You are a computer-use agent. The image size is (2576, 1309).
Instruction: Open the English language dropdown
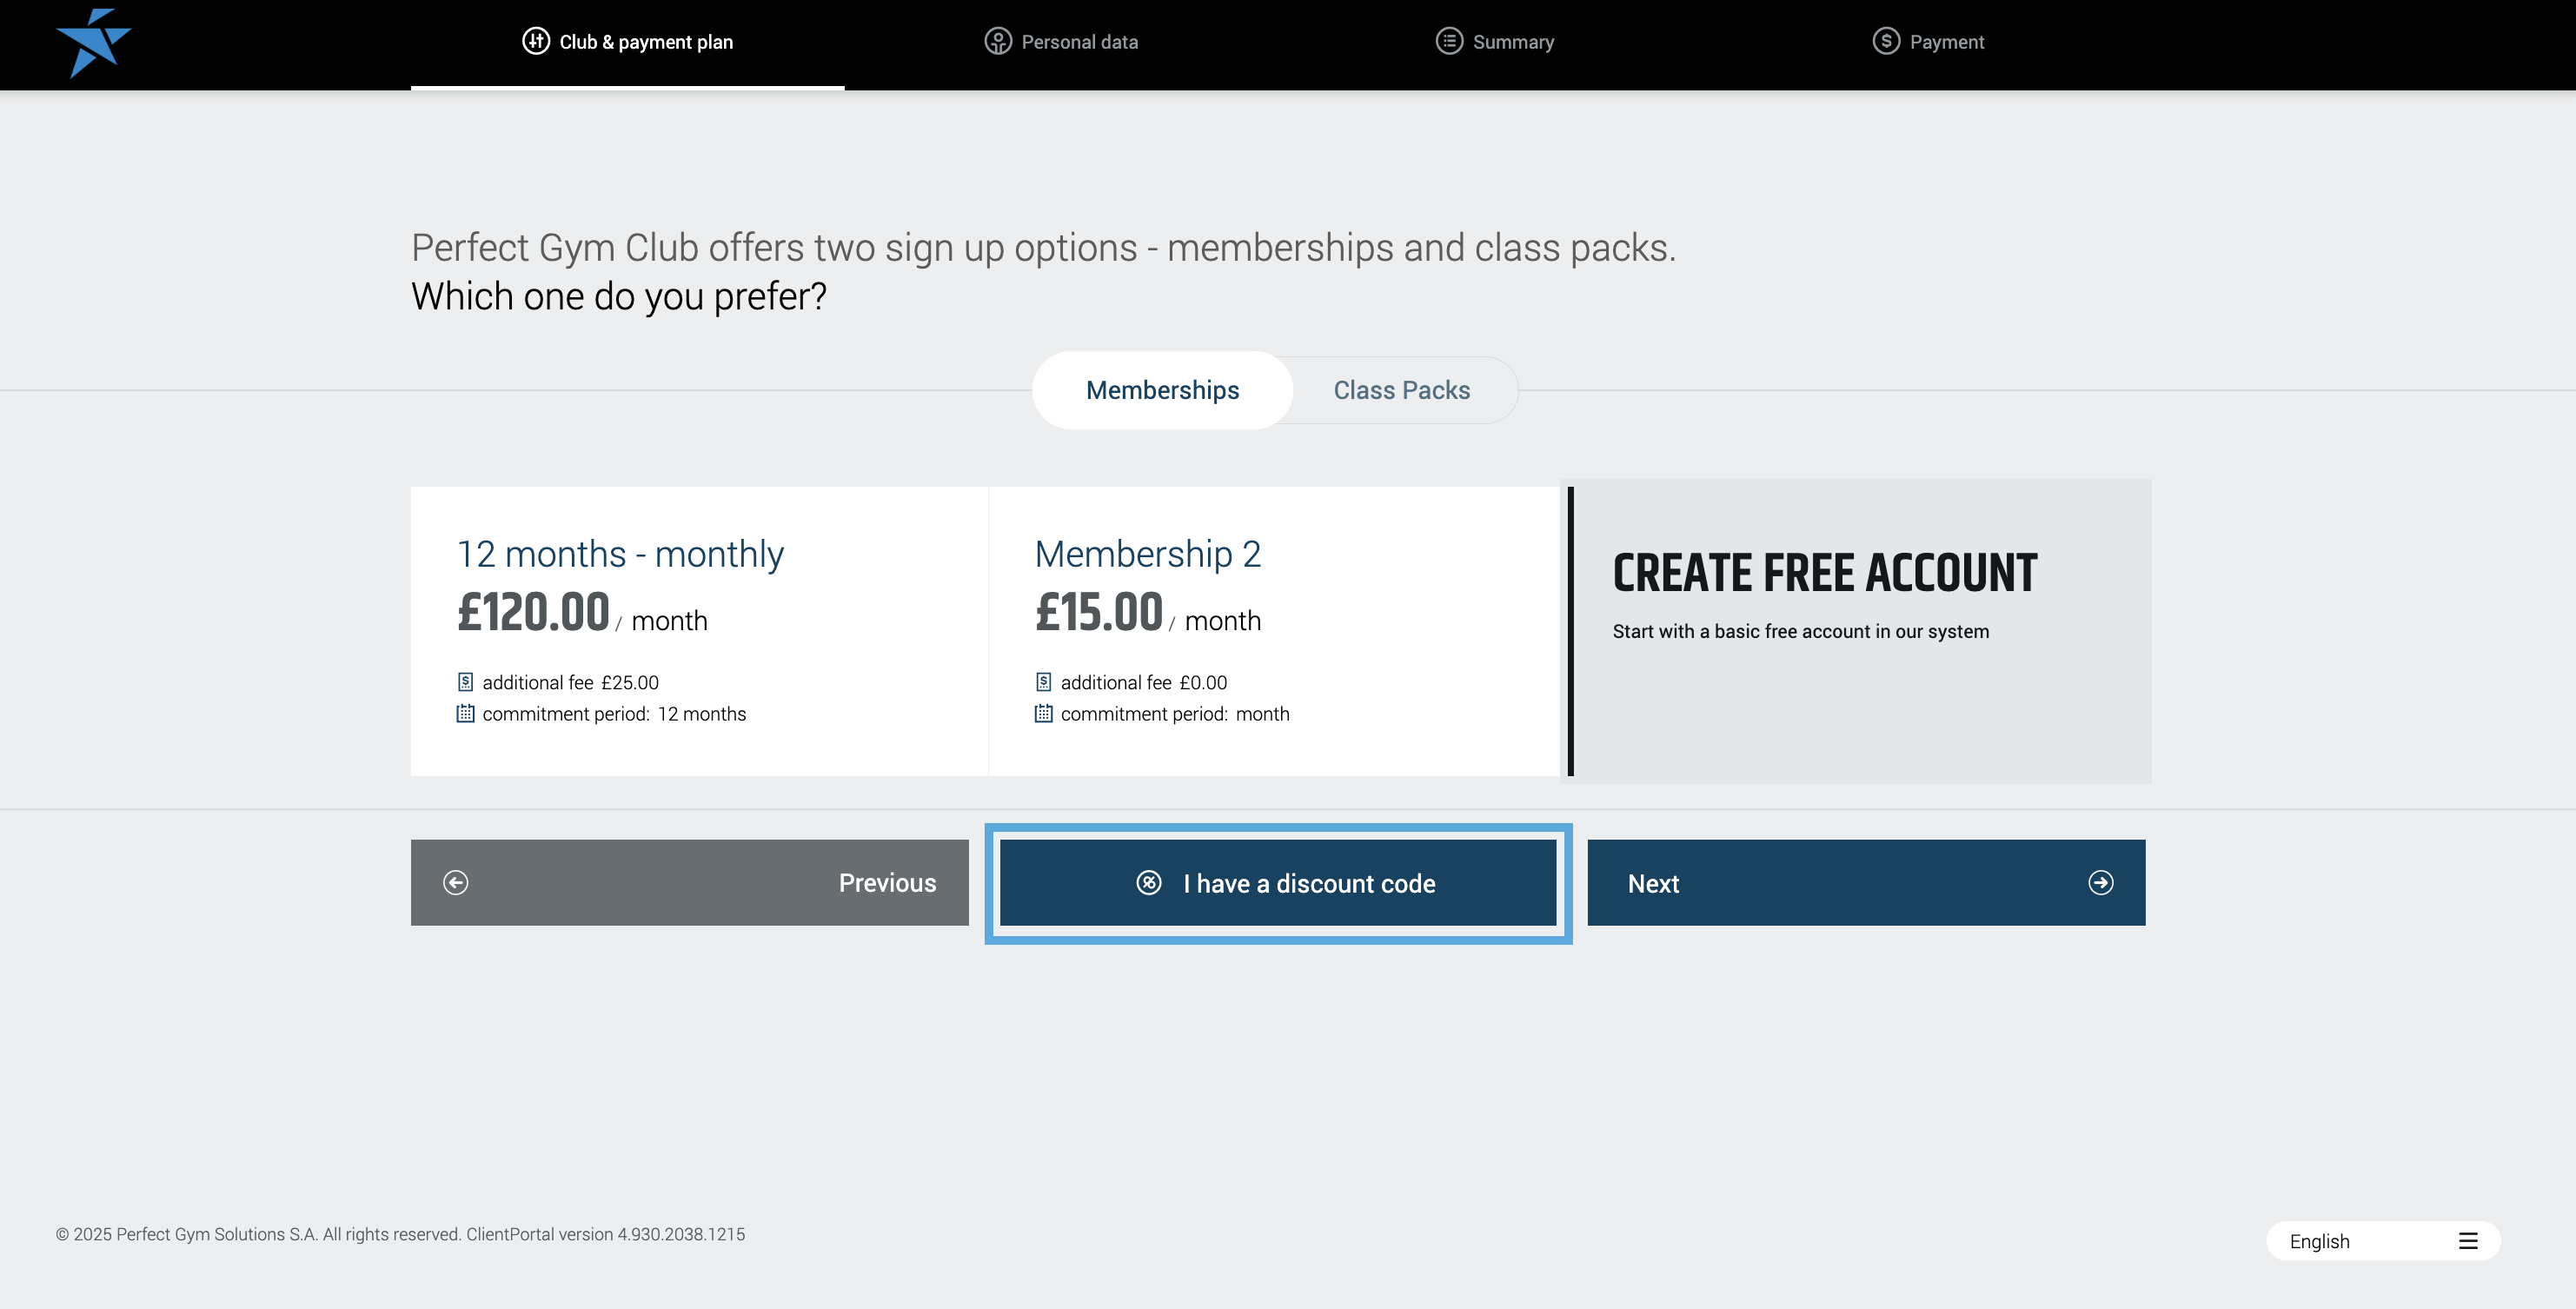(x=2320, y=1241)
